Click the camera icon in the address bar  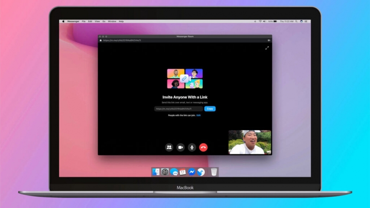(269, 40)
